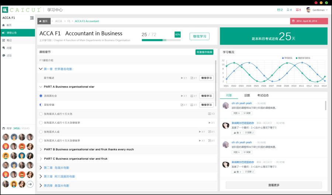Collapse PART A Business organisational star
The image size is (332, 195).
41,87
